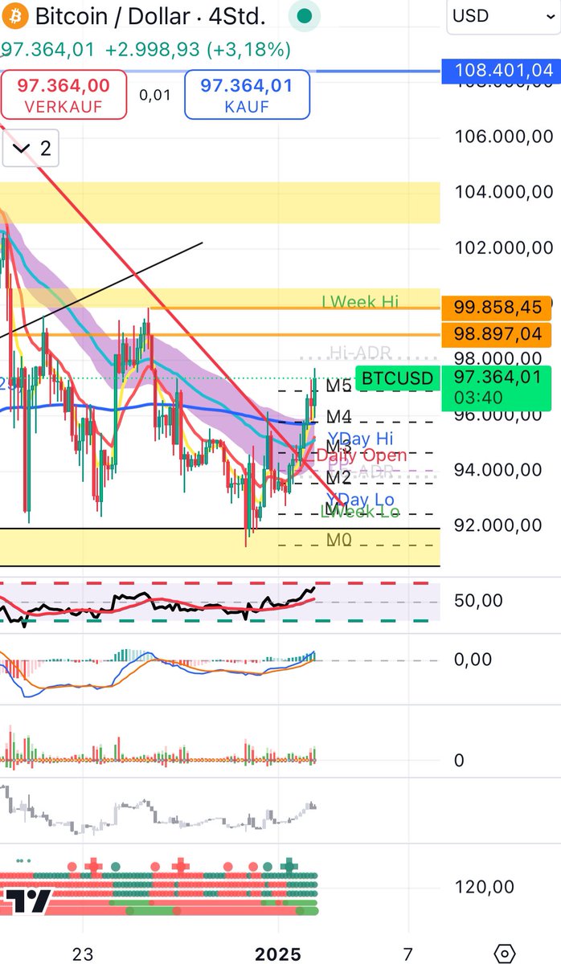561x964 pixels.
Task: Tap the bottom pane 120,00 axis value
Action: (x=484, y=888)
